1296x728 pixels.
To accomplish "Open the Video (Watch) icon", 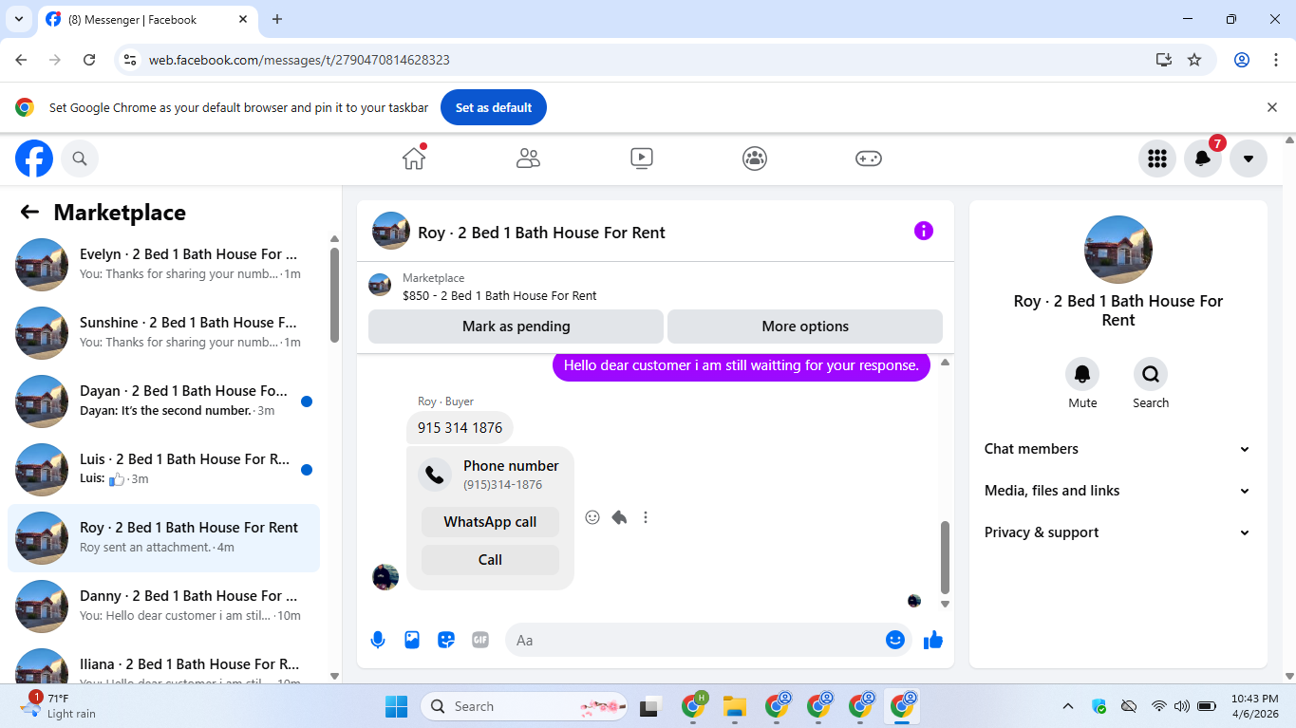I will click(x=642, y=159).
